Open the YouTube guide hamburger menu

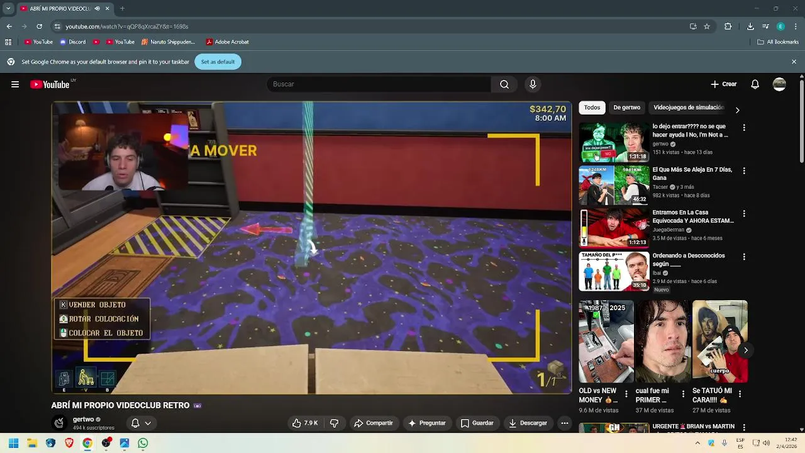coord(15,84)
